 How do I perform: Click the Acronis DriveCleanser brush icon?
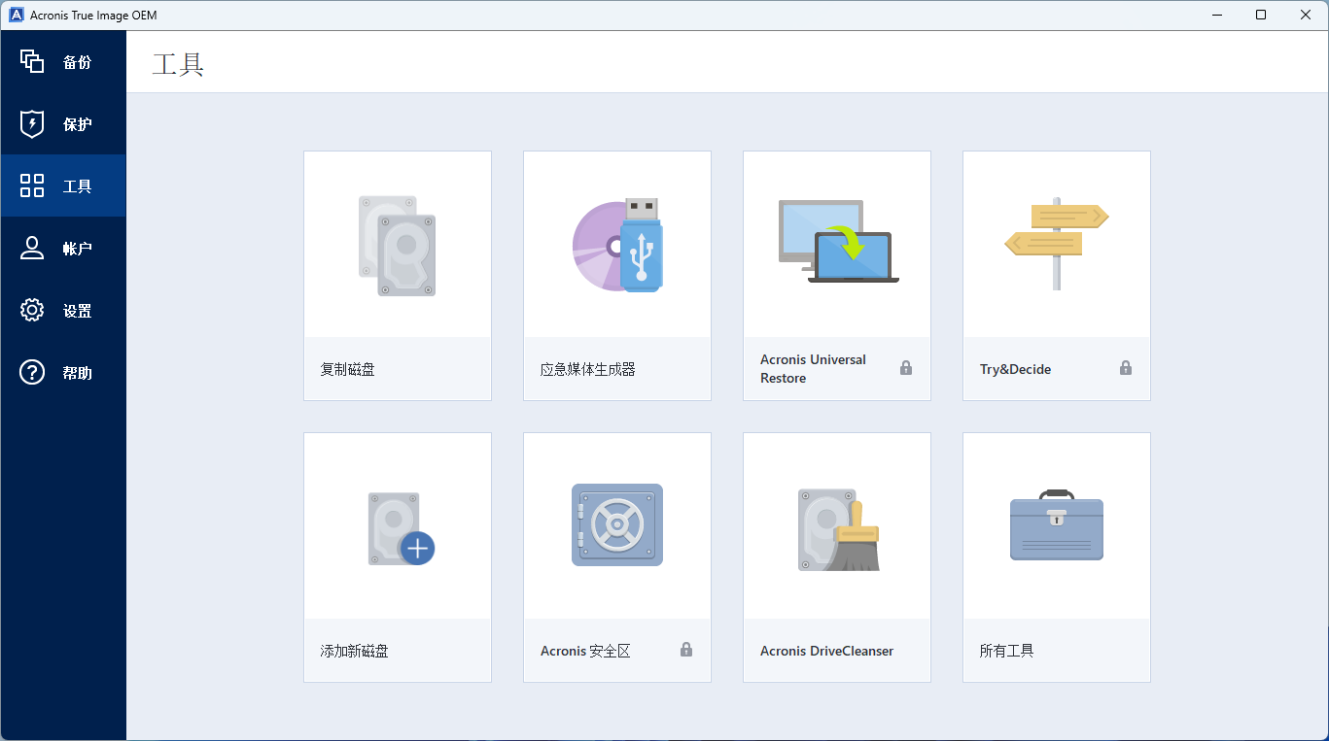(x=837, y=528)
